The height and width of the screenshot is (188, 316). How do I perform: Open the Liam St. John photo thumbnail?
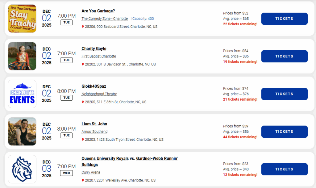tap(22, 132)
